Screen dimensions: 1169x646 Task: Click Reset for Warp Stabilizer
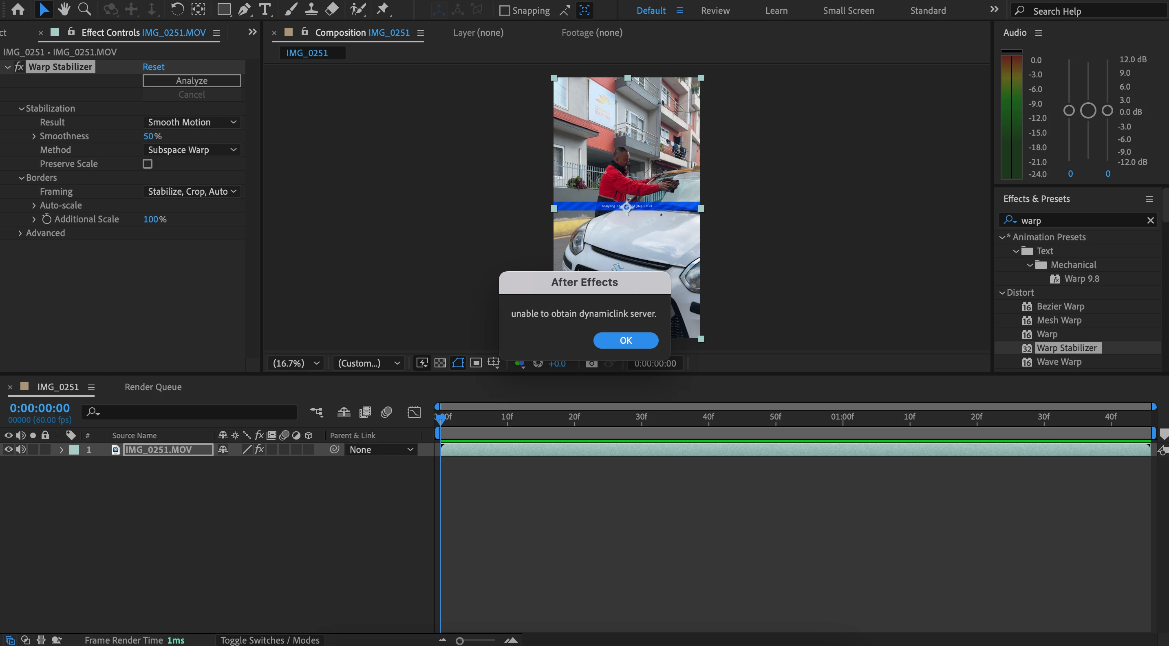tap(153, 67)
